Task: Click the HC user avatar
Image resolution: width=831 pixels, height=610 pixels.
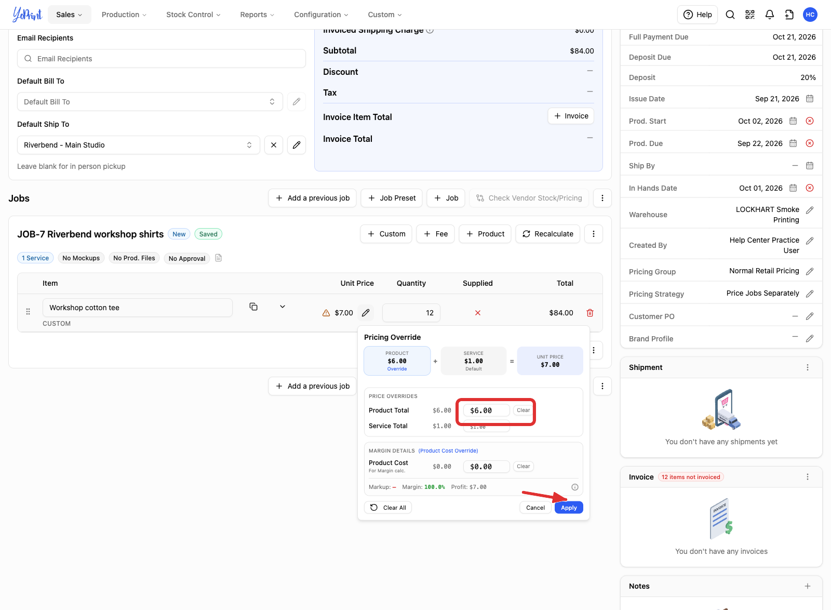Action: pos(810,15)
